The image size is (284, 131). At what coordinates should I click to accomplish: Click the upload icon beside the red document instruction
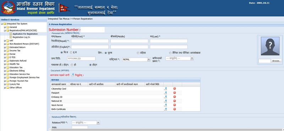pyautogui.click(x=72, y=75)
